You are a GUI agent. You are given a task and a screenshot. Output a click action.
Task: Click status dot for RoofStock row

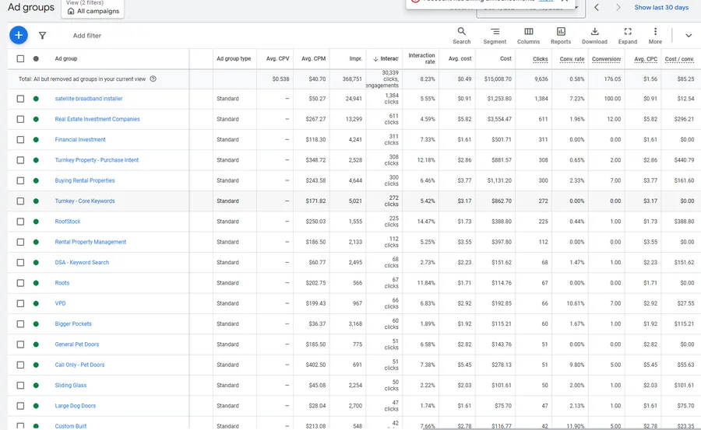tap(36, 222)
